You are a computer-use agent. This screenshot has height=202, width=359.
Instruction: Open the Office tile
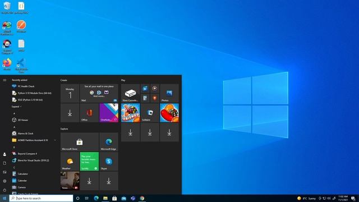(89, 113)
